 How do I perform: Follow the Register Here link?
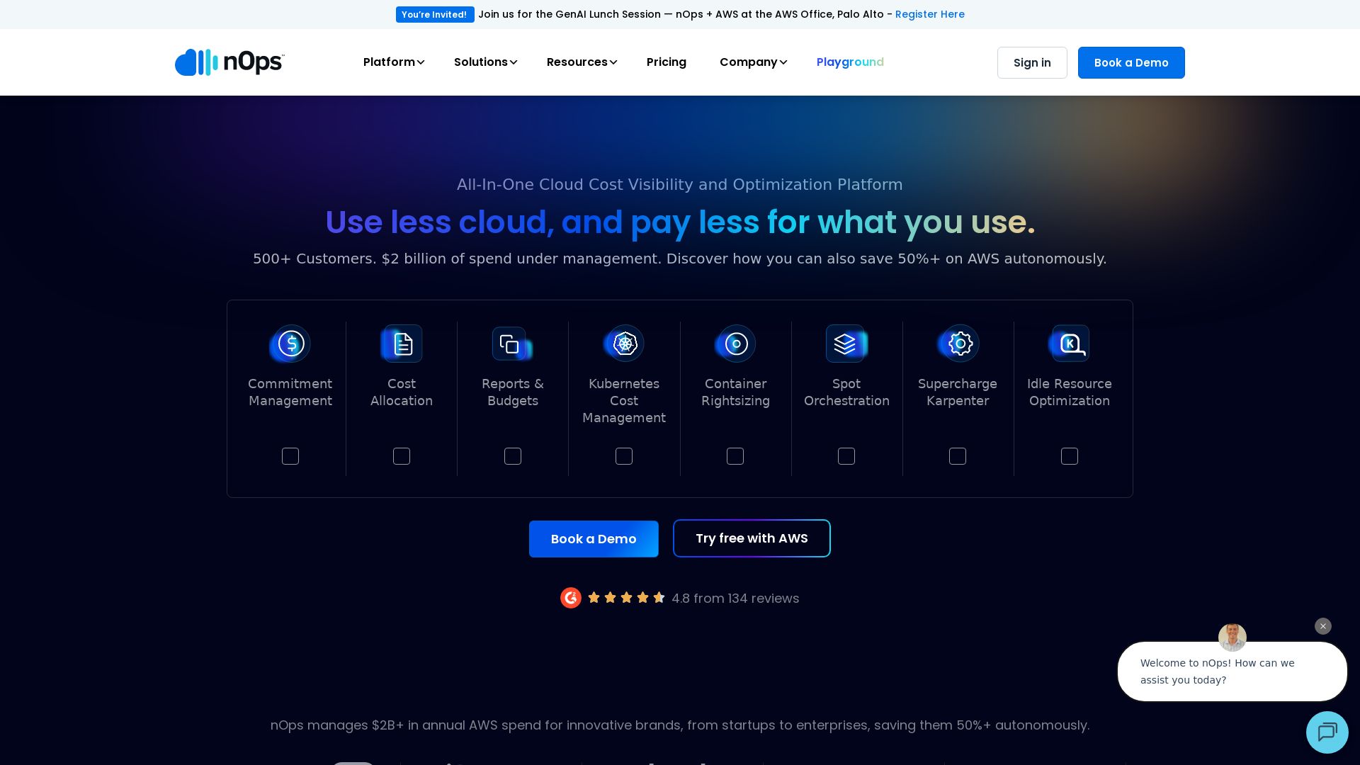click(x=929, y=14)
